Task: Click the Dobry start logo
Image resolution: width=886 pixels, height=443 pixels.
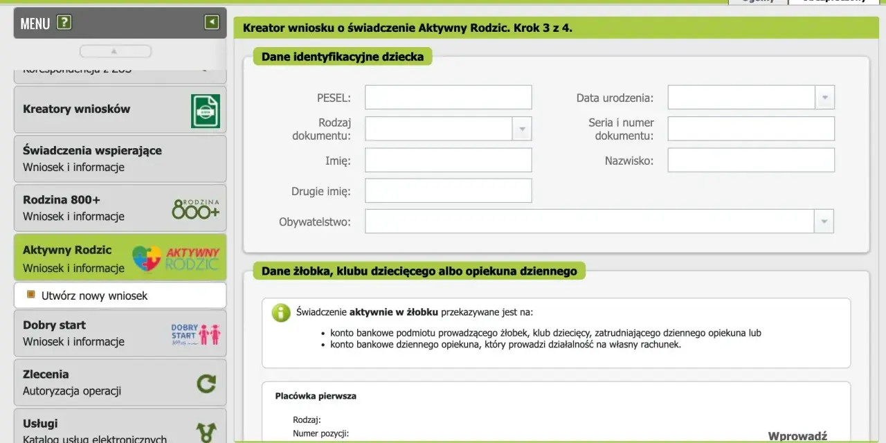Action: tap(195, 334)
